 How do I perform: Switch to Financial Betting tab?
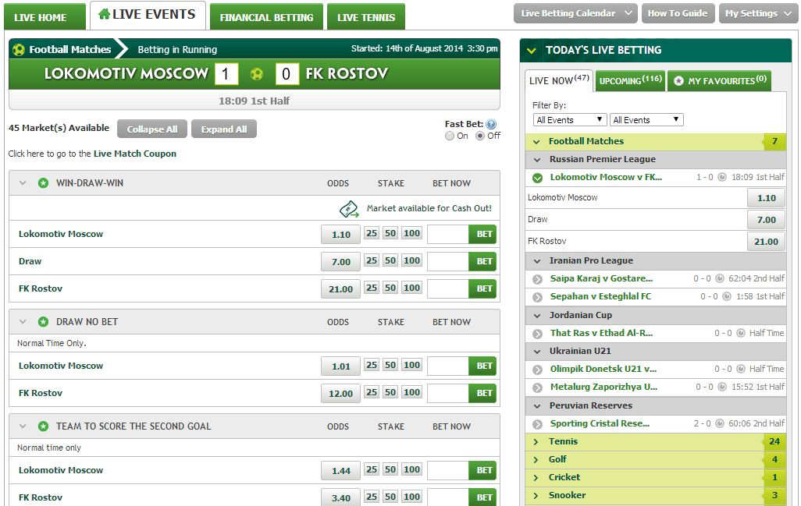coord(267,17)
